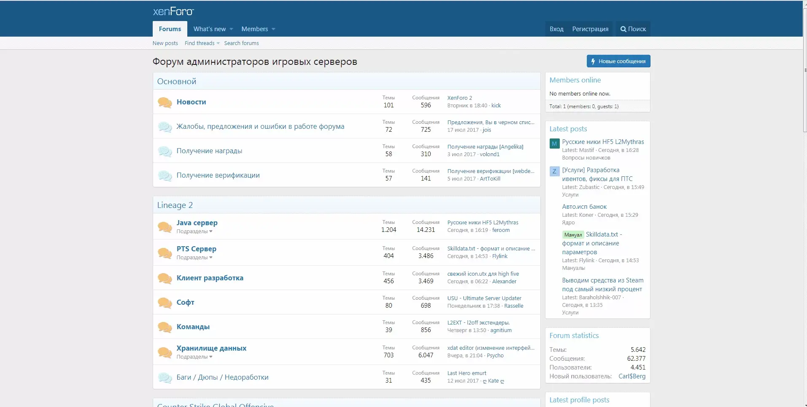Open the L2EXT - l2off экстендеры thread
Viewport: 807px width, 407px height.
pyautogui.click(x=478, y=322)
